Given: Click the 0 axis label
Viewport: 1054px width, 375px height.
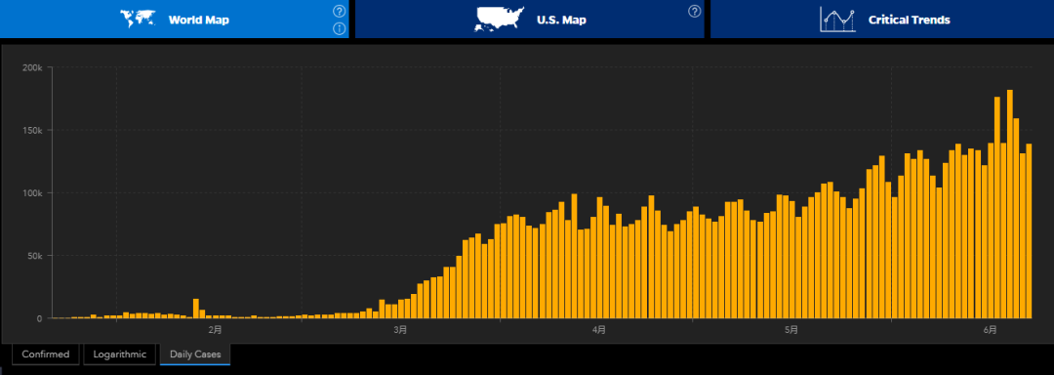Looking at the screenshot, I should [40, 318].
